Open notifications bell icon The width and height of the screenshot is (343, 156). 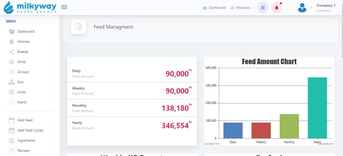(276, 8)
